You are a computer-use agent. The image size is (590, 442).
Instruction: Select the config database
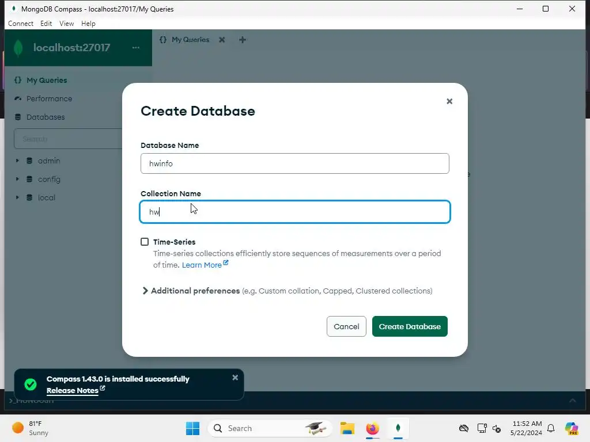pos(49,179)
